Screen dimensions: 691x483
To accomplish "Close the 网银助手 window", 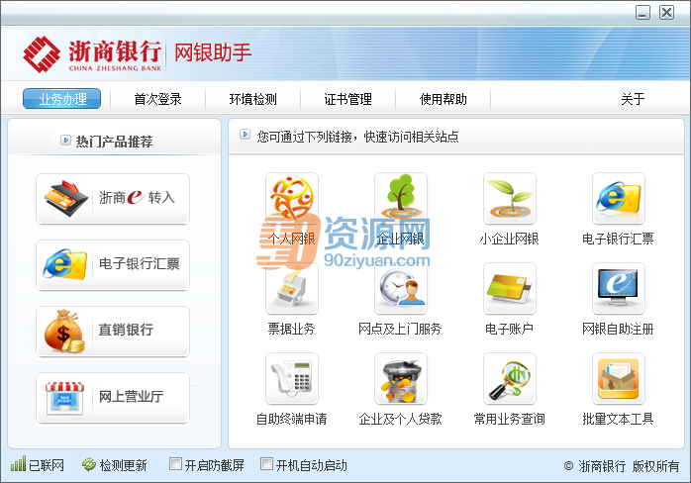I will [666, 12].
